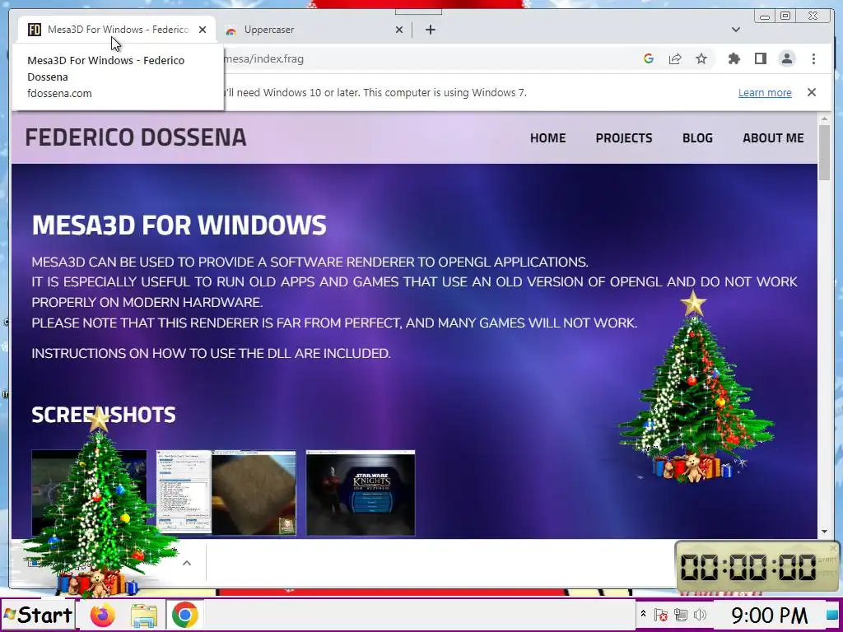Click the vertical scrollbar thumb
843x632 pixels.
coord(824,152)
